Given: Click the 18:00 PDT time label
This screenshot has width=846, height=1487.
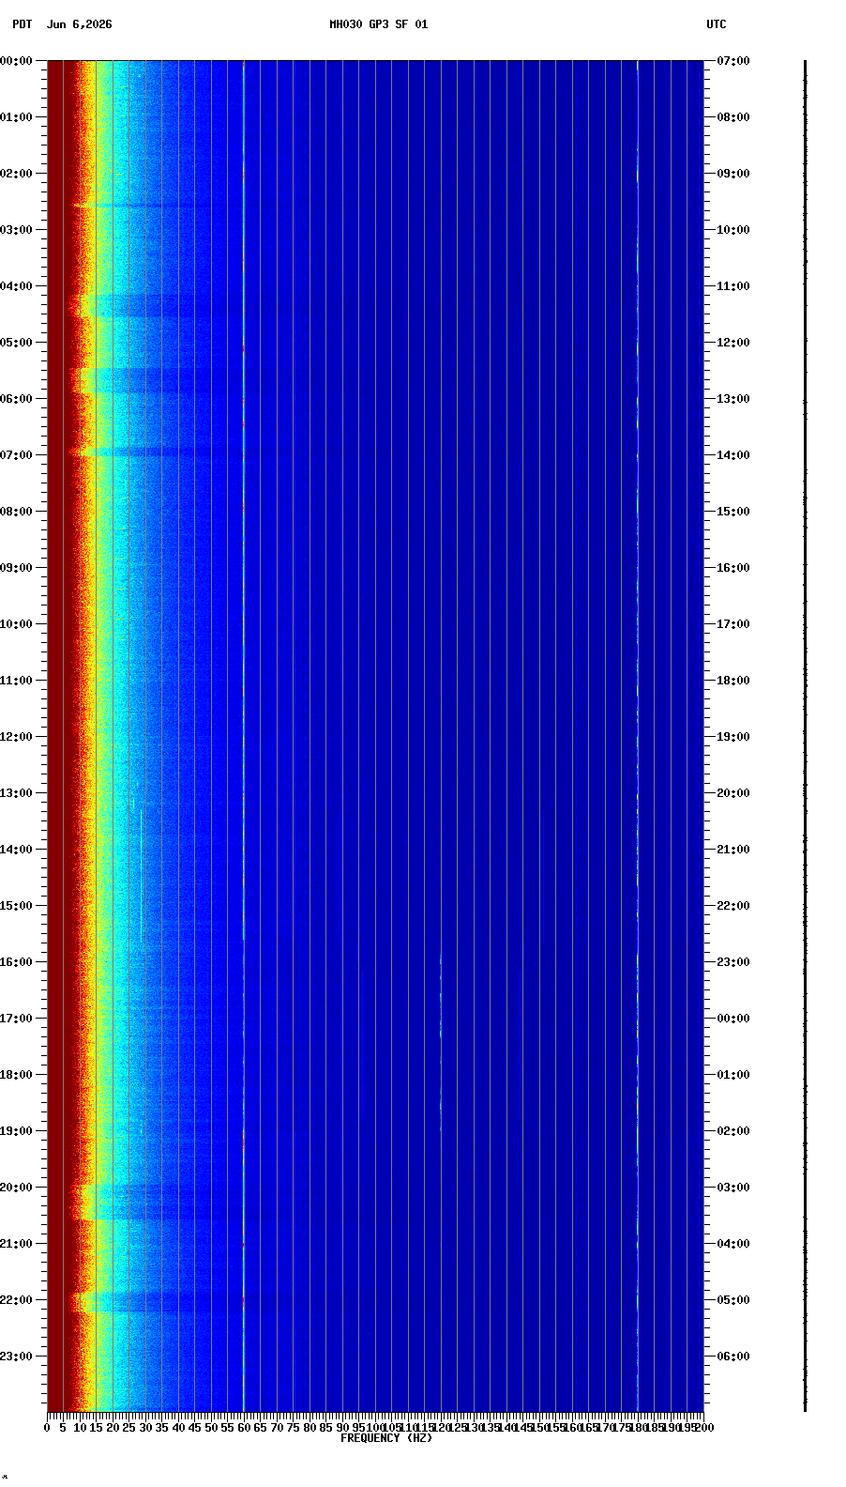Looking at the screenshot, I should [x=16, y=1075].
